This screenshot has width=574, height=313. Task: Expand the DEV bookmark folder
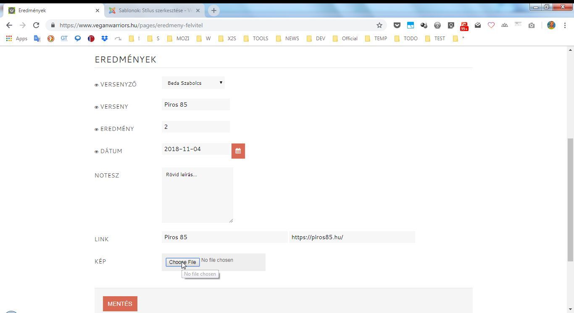coord(316,38)
